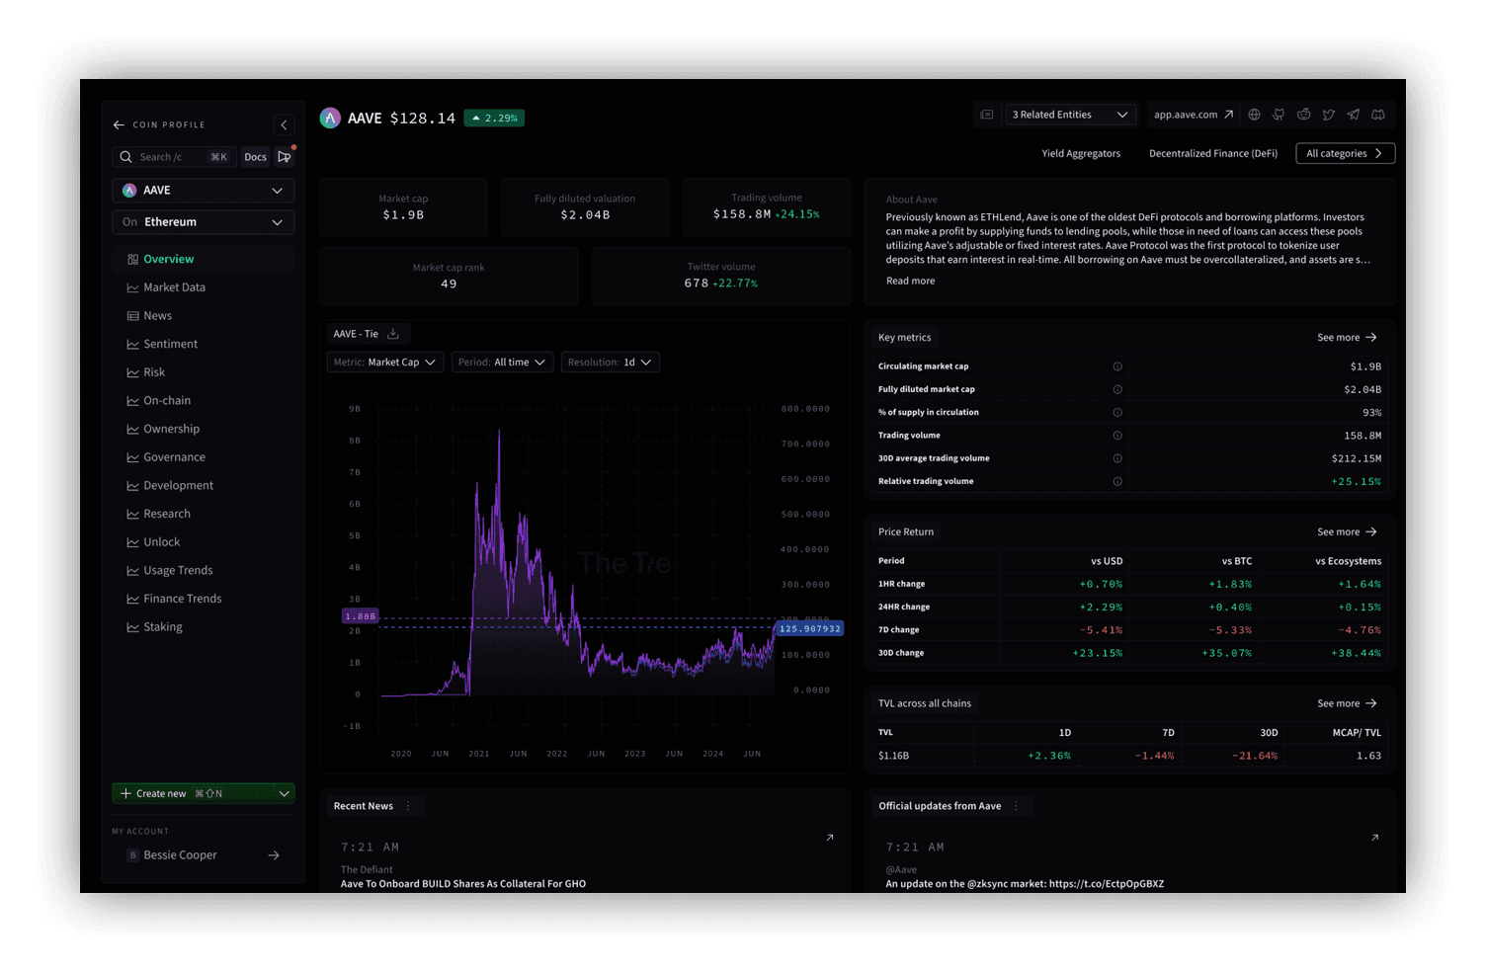Click the Market cap rank 49 card
This screenshot has width=1486, height=973.
click(449, 276)
